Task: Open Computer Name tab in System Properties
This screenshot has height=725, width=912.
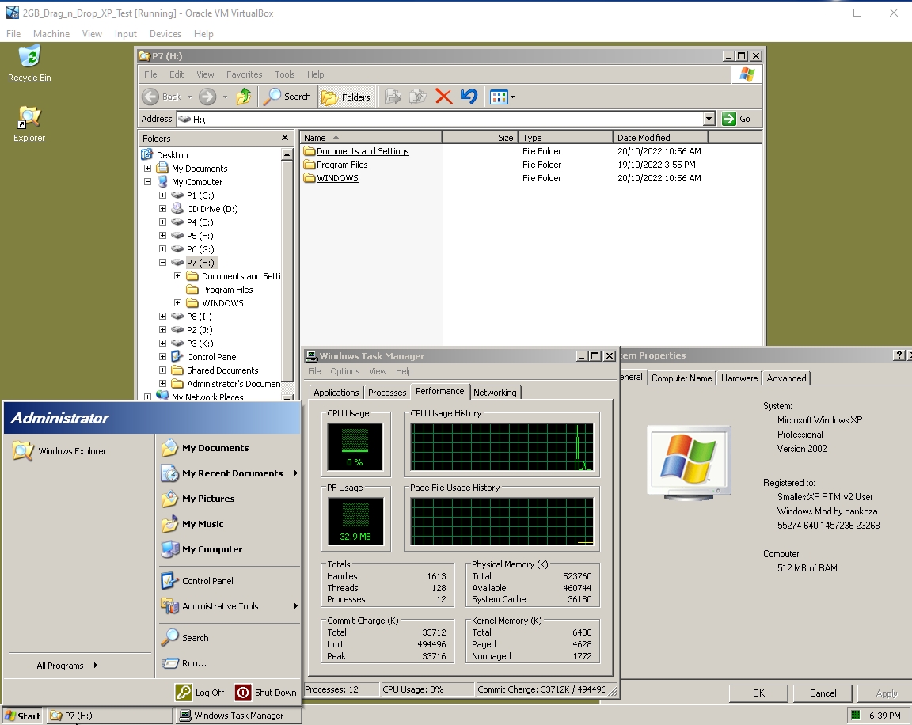Action: 681,378
